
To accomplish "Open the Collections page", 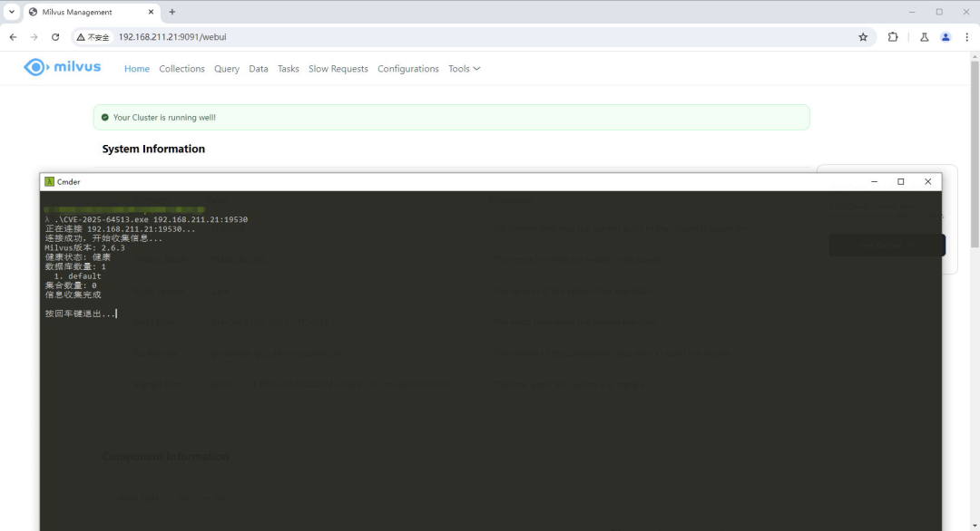I will pyautogui.click(x=181, y=69).
